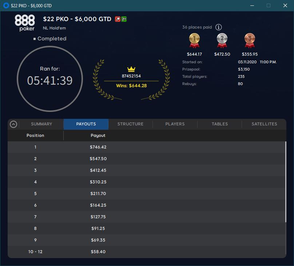Click the green 2nd chance rebuy icon
The height and width of the screenshot is (266, 294).
pos(124,19)
